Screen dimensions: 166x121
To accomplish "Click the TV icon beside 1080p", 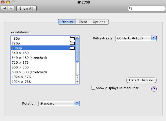I will coord(72,48).
